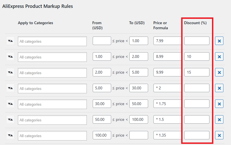Open categories selector in the * 1.5 row
231x145 pixels.
point(52,120)
